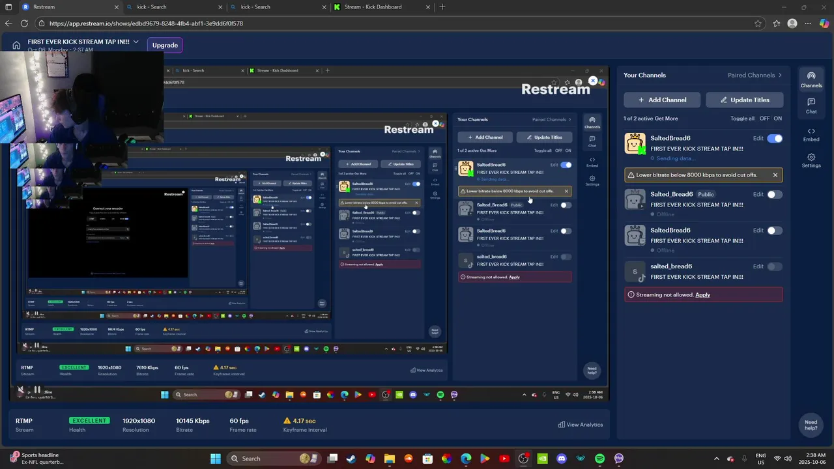Enable the Salted_Bread6 Public channel toggle
This screenshot has height=469, width=834.
pyautogui.click(x=775, y=194)
